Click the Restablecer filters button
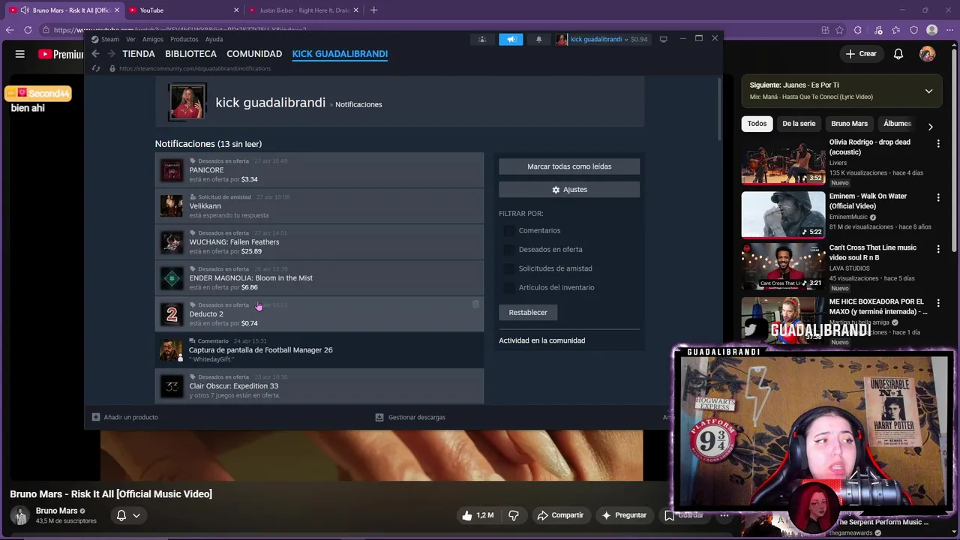 [x=528, y=313]
